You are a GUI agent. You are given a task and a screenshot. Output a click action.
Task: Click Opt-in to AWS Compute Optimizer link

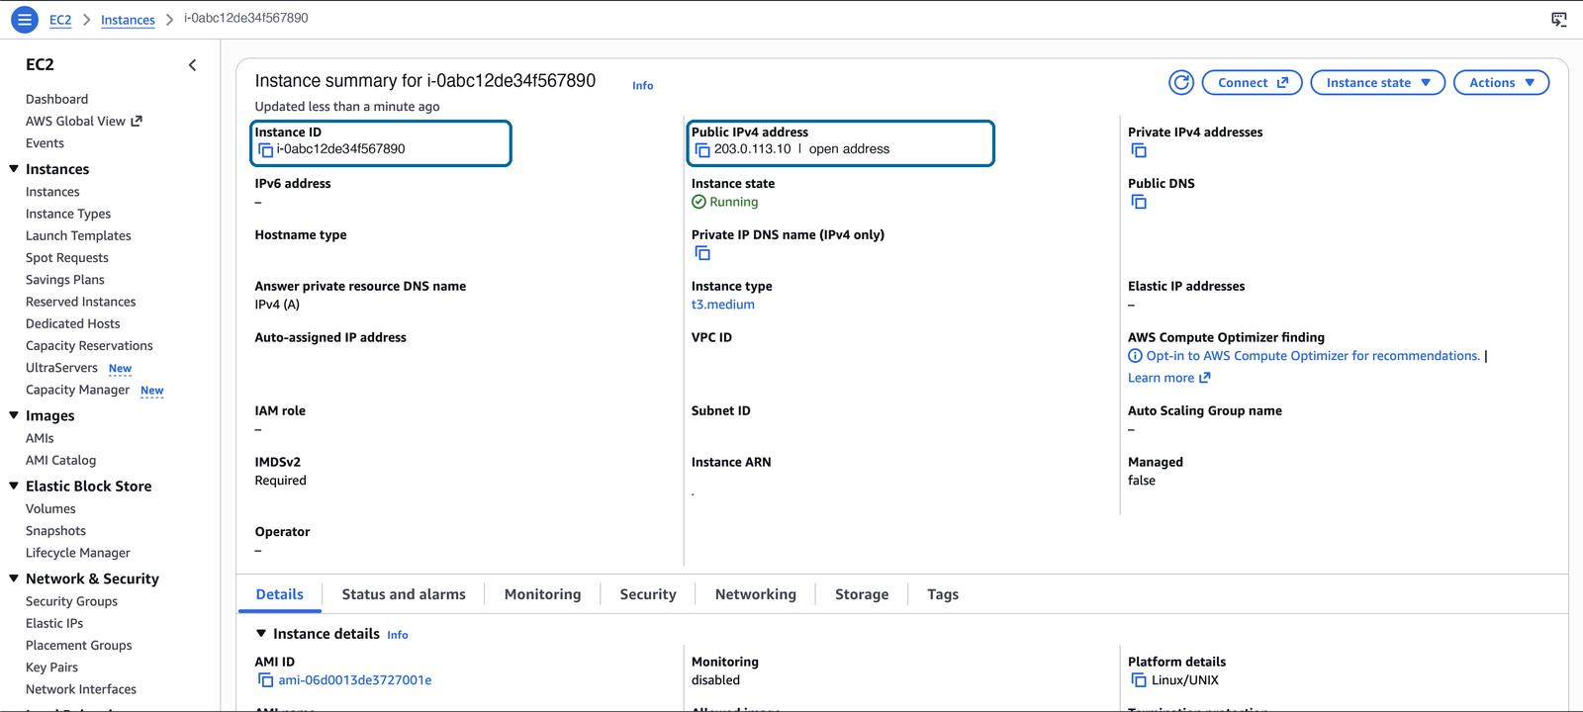[1313, 356]
